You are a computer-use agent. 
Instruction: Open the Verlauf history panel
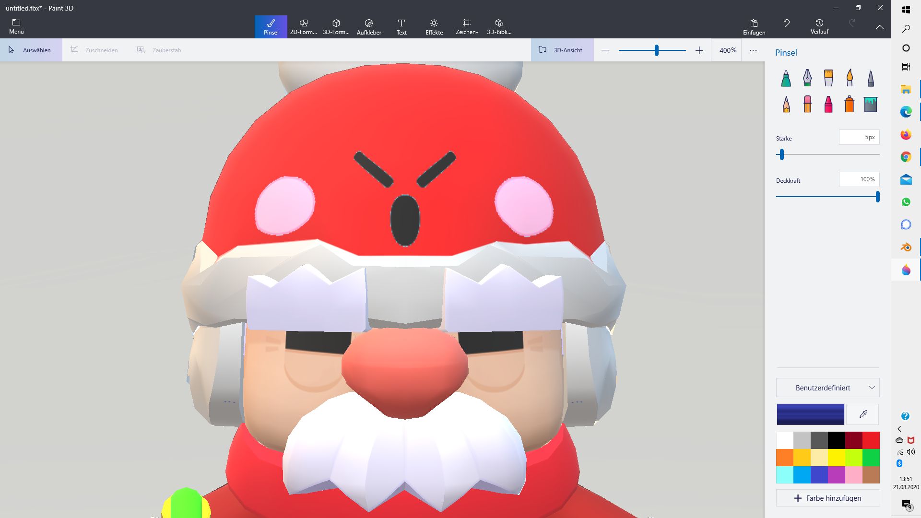(819, 26)
